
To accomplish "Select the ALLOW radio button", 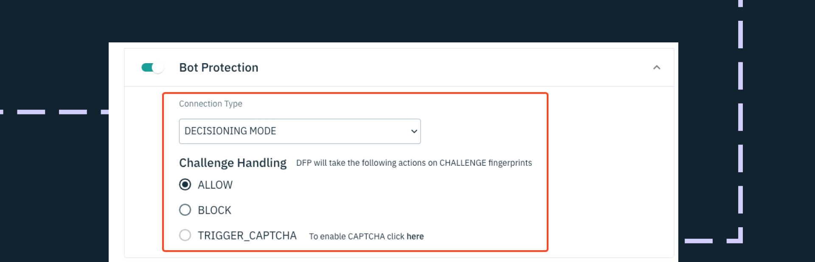I will pos(185,184).
